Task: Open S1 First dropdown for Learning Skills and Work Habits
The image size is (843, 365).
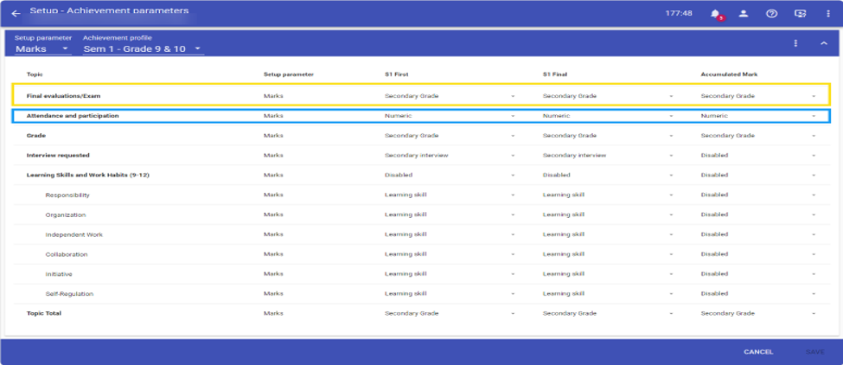Action: tap(450, 176)
